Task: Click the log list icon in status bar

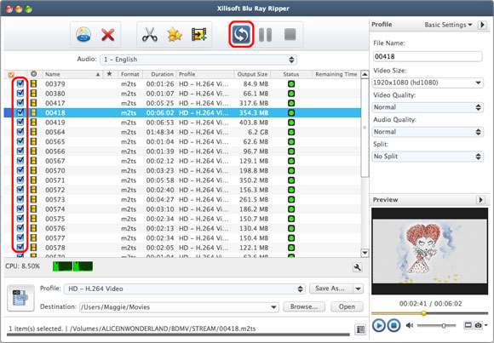Action: (x=360, y=329)
